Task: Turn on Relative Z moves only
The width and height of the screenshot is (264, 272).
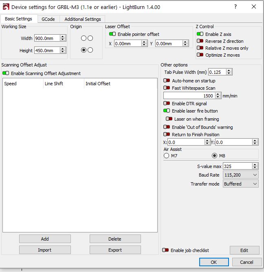Action: click(x=200, y=48)
